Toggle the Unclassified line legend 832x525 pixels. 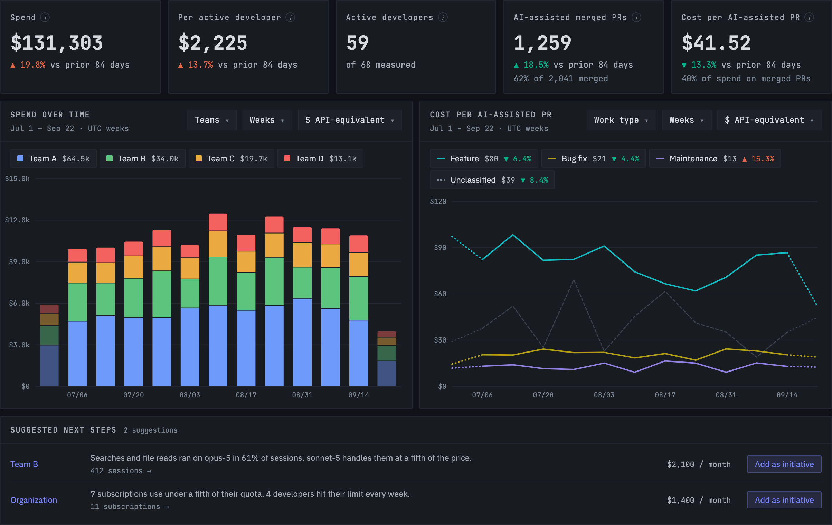point(492,180)
